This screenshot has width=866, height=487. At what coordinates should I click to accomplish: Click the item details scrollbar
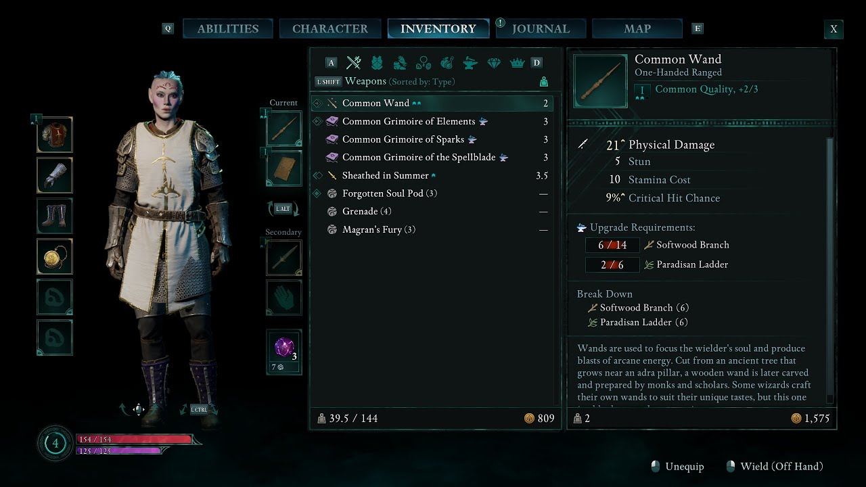point(830,269)
